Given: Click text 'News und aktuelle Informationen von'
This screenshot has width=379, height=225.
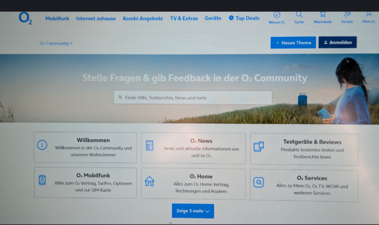Looking at the screenshot, I should pyautogui.click(x=201, y=149).
